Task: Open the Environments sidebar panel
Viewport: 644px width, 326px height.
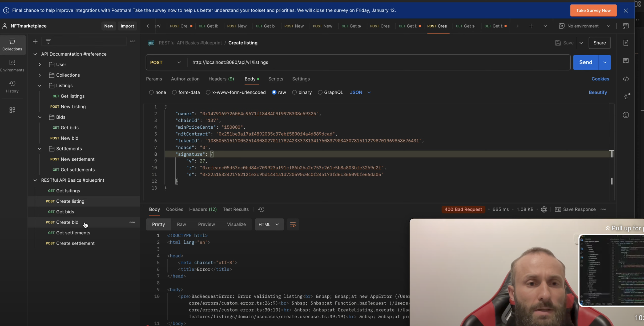Action: point(12,66)
